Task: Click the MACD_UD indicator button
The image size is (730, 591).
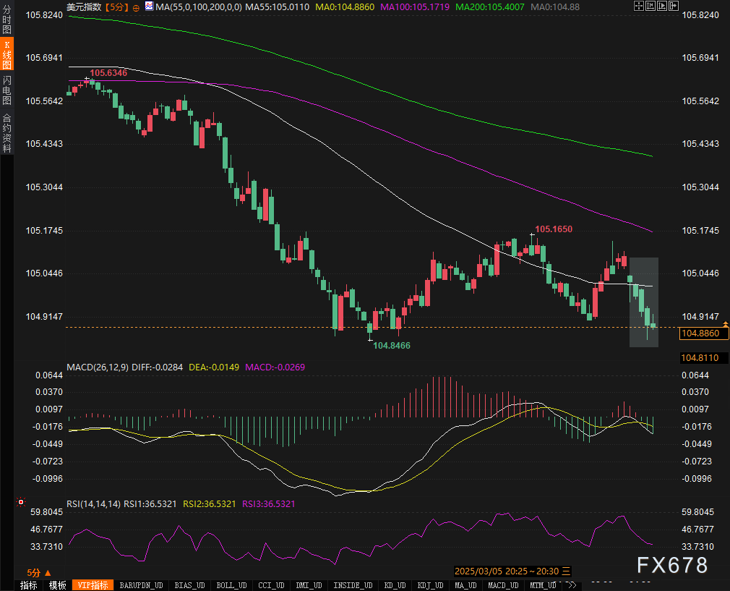Action: [504, 585]
